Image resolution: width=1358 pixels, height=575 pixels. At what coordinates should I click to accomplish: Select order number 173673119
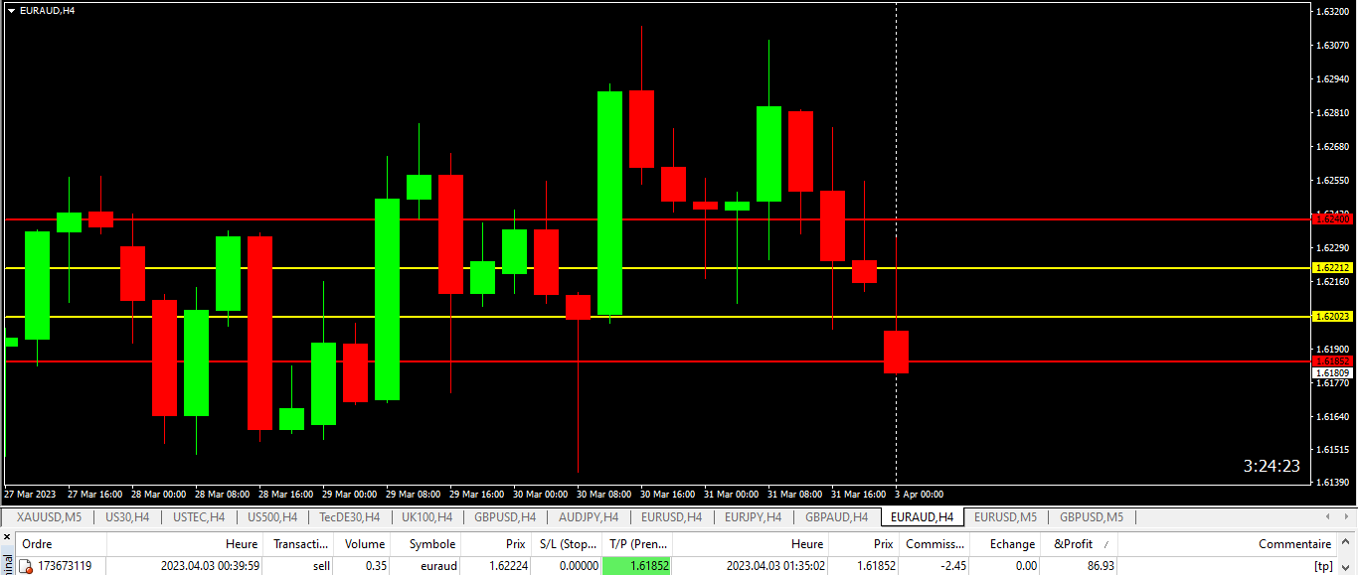click(x=66, y=566)
